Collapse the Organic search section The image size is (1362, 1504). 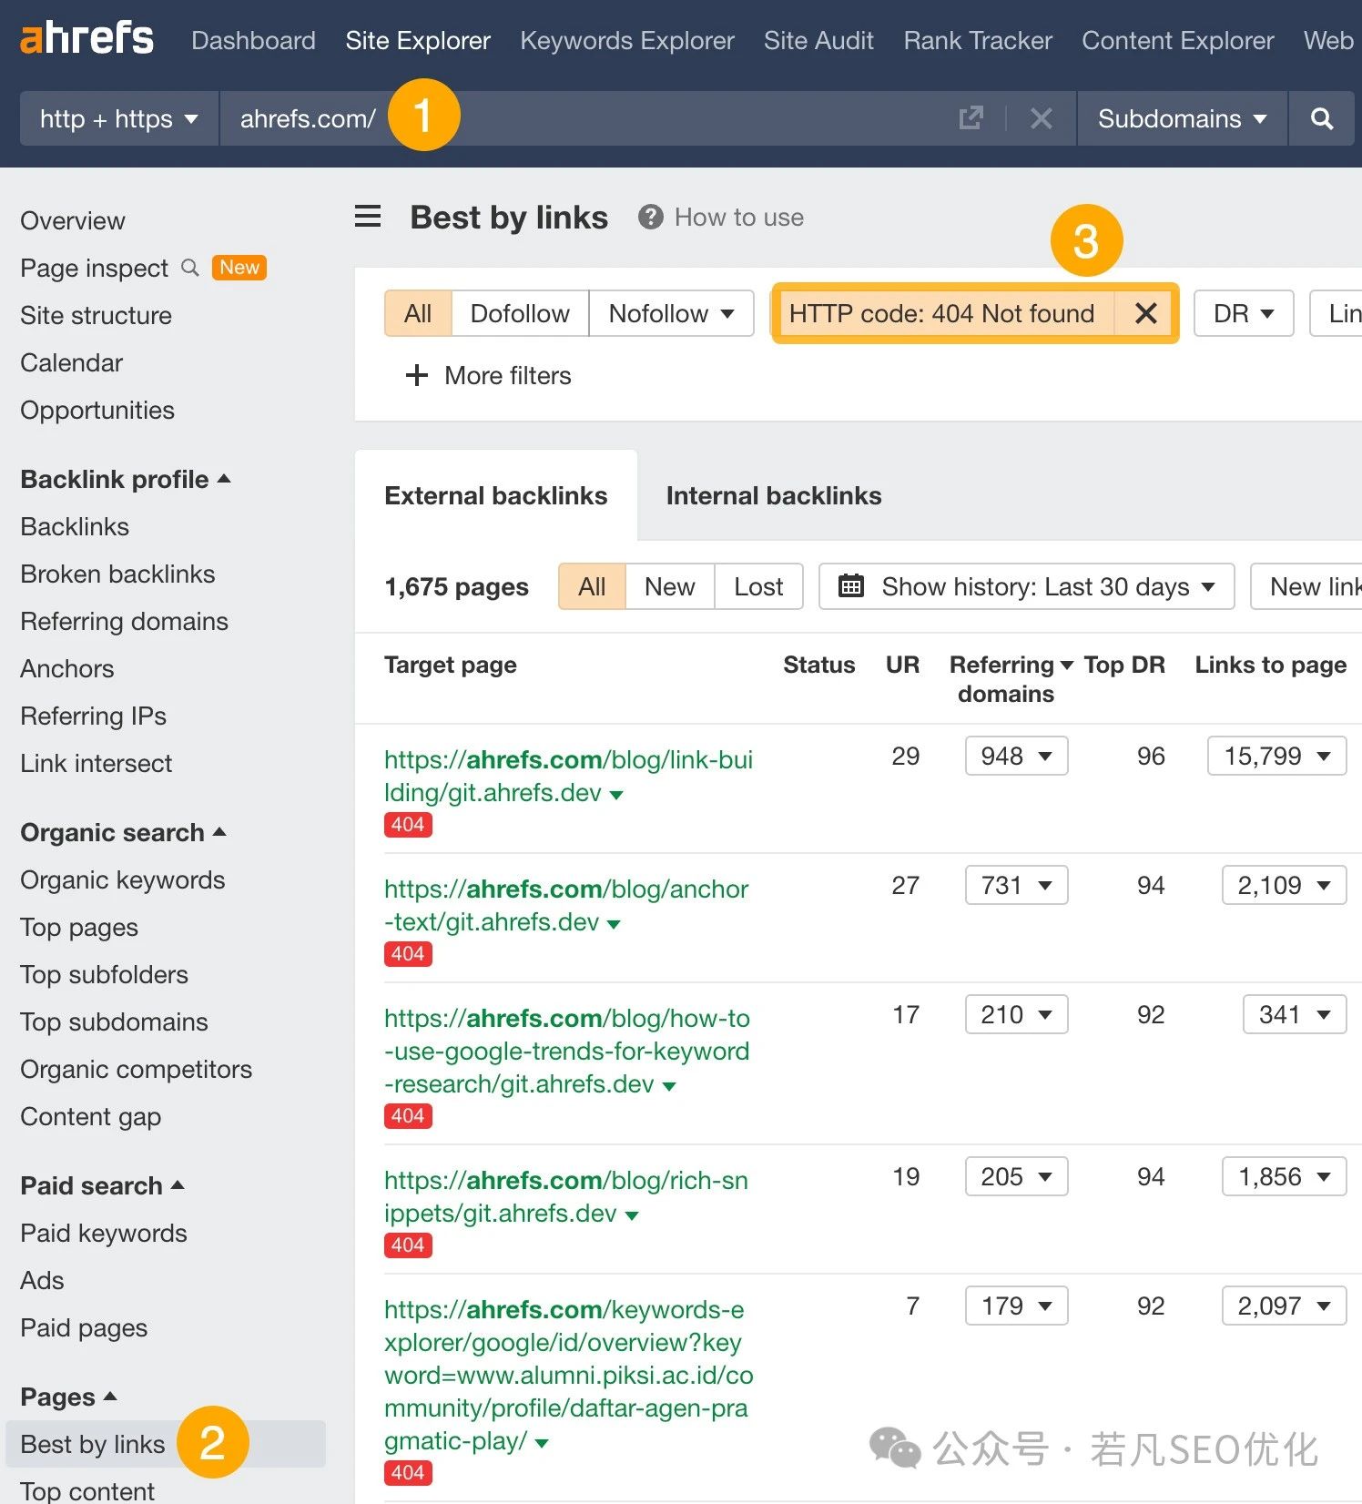coord(124,832)
